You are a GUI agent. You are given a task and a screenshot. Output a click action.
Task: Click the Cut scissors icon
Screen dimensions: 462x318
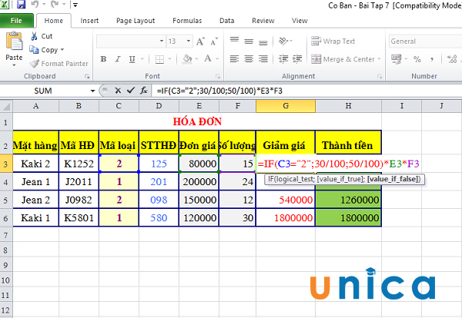tap(34, 36)
